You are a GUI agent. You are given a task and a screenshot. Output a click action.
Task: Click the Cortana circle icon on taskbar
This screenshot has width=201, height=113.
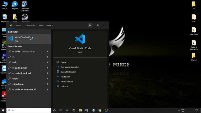coord(54,110)
